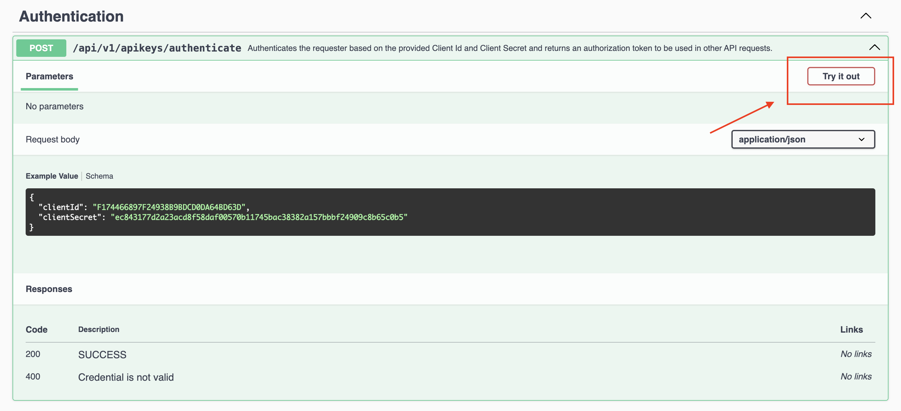This screenshot has height=411, width=901.
Task: Click the Request body label
Action: [53, 139]
